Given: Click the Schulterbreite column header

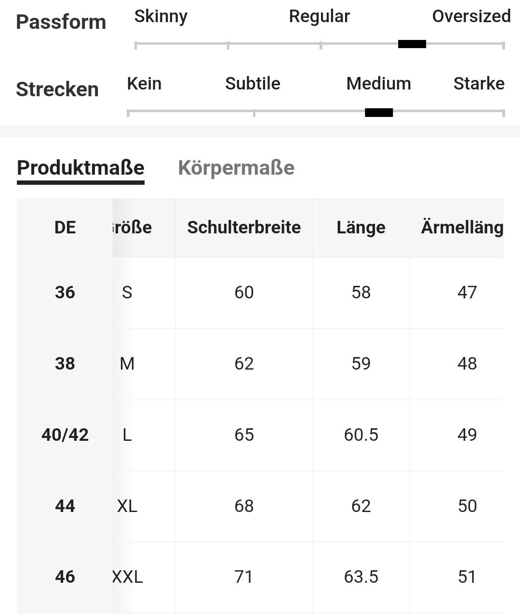Looking at the screenshot, I should click(x=244, y=227).
